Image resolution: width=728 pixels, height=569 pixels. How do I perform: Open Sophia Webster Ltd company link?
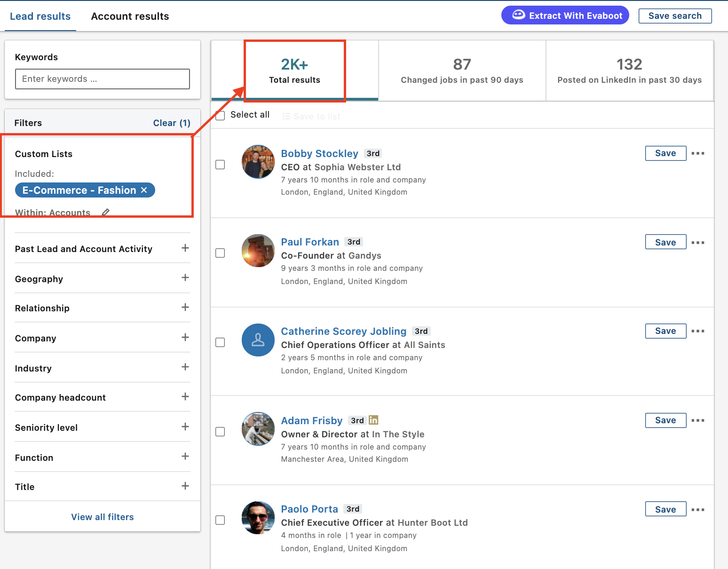pos(358,167)
